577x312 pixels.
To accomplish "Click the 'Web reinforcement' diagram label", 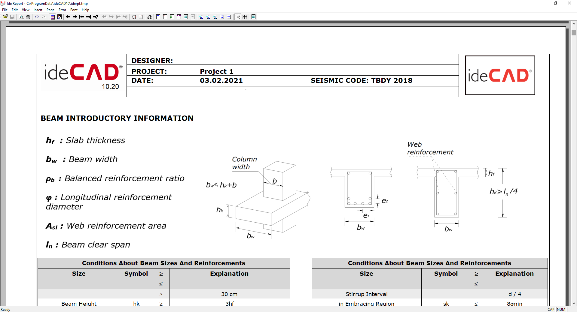I will (430, 148).
